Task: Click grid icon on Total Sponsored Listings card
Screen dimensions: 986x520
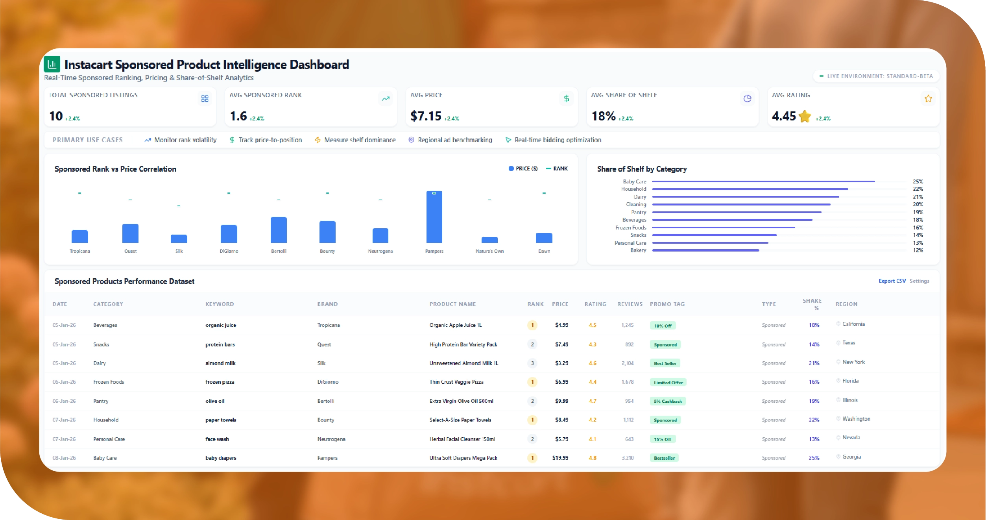Action: [x=205, y=98]
